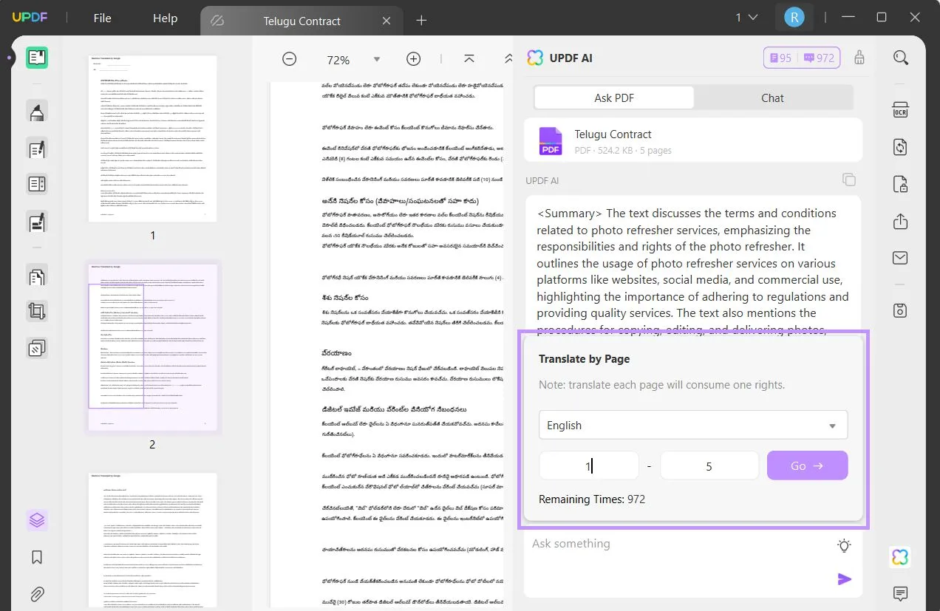Open the page tools icon below the sidebar divider
Screen dimensions: 940x611
pyautogui.click(x=37, y=277)
